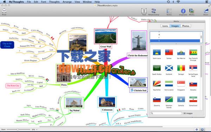
Task: Select the 'r' row in Media list
Action: (175, 38)
